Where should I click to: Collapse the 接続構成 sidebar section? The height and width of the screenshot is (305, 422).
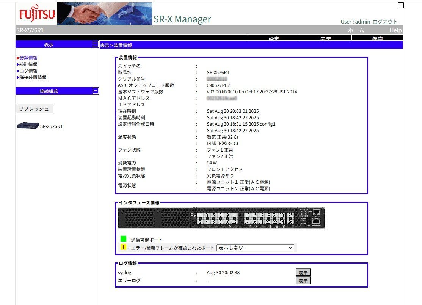pyautogui.click(x=95, y=91)
